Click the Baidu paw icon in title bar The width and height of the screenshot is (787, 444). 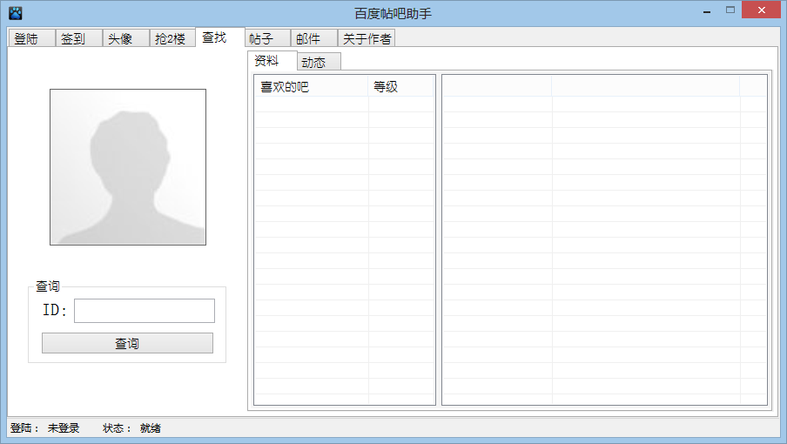[x=16, y=12]
